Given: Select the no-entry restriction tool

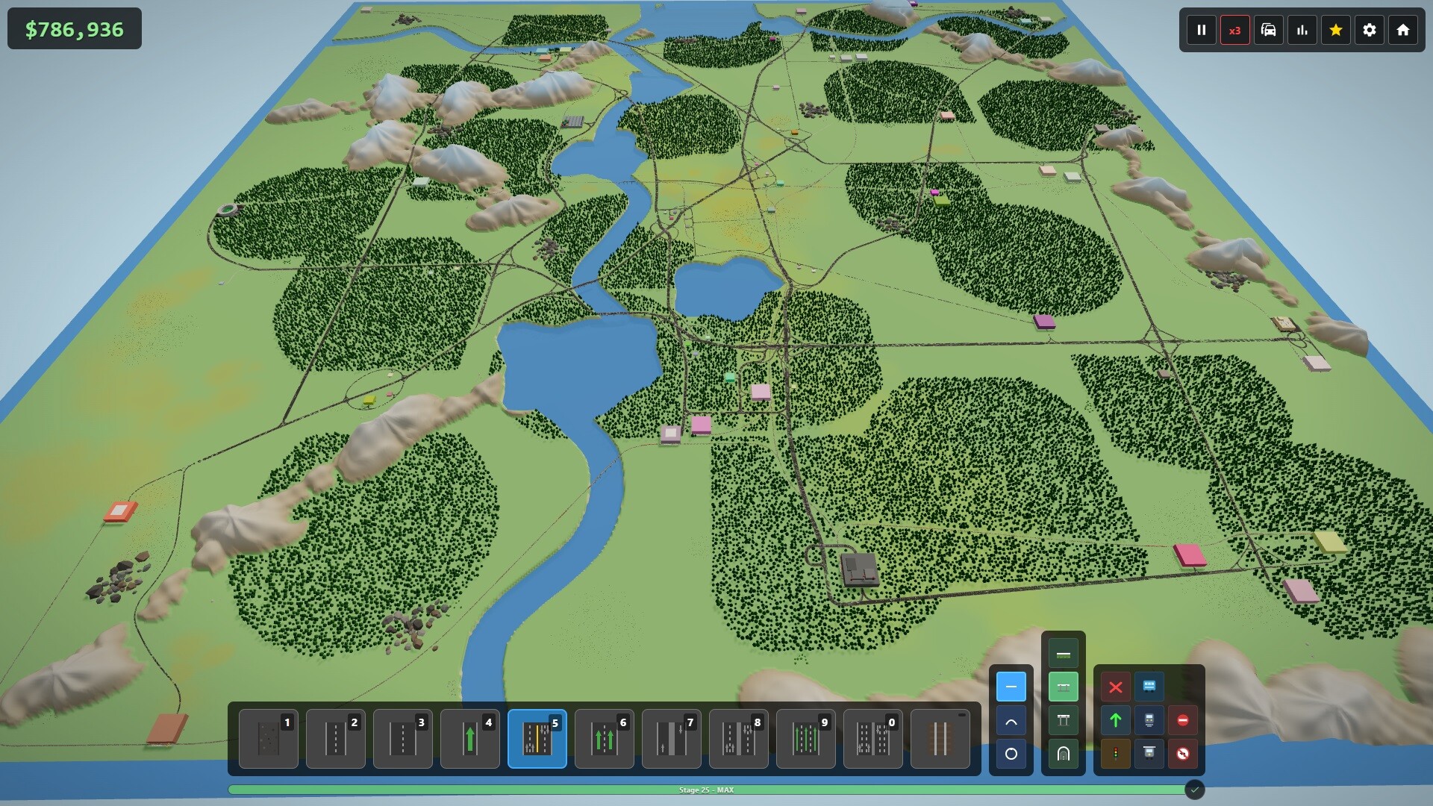Looking at the screenshot, I should pos(1183,720).
